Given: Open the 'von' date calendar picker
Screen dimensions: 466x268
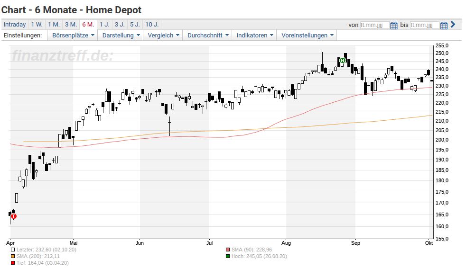Looking at the screenshot, I should [x=394, y=25].
